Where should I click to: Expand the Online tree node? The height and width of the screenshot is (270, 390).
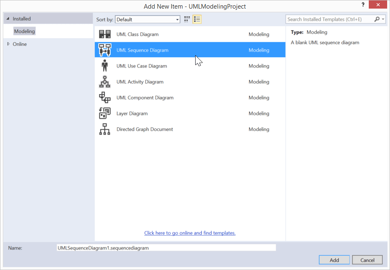(x=8, y=44)
